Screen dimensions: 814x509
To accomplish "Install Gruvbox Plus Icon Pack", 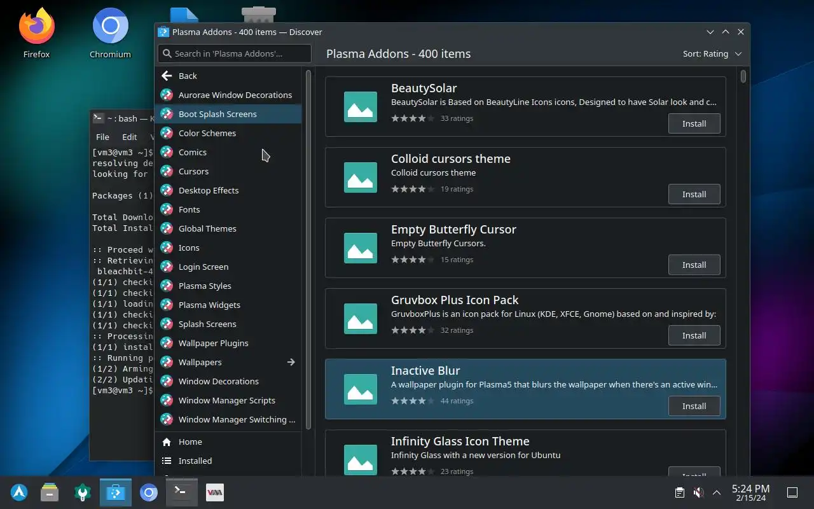I will (694, 335).
